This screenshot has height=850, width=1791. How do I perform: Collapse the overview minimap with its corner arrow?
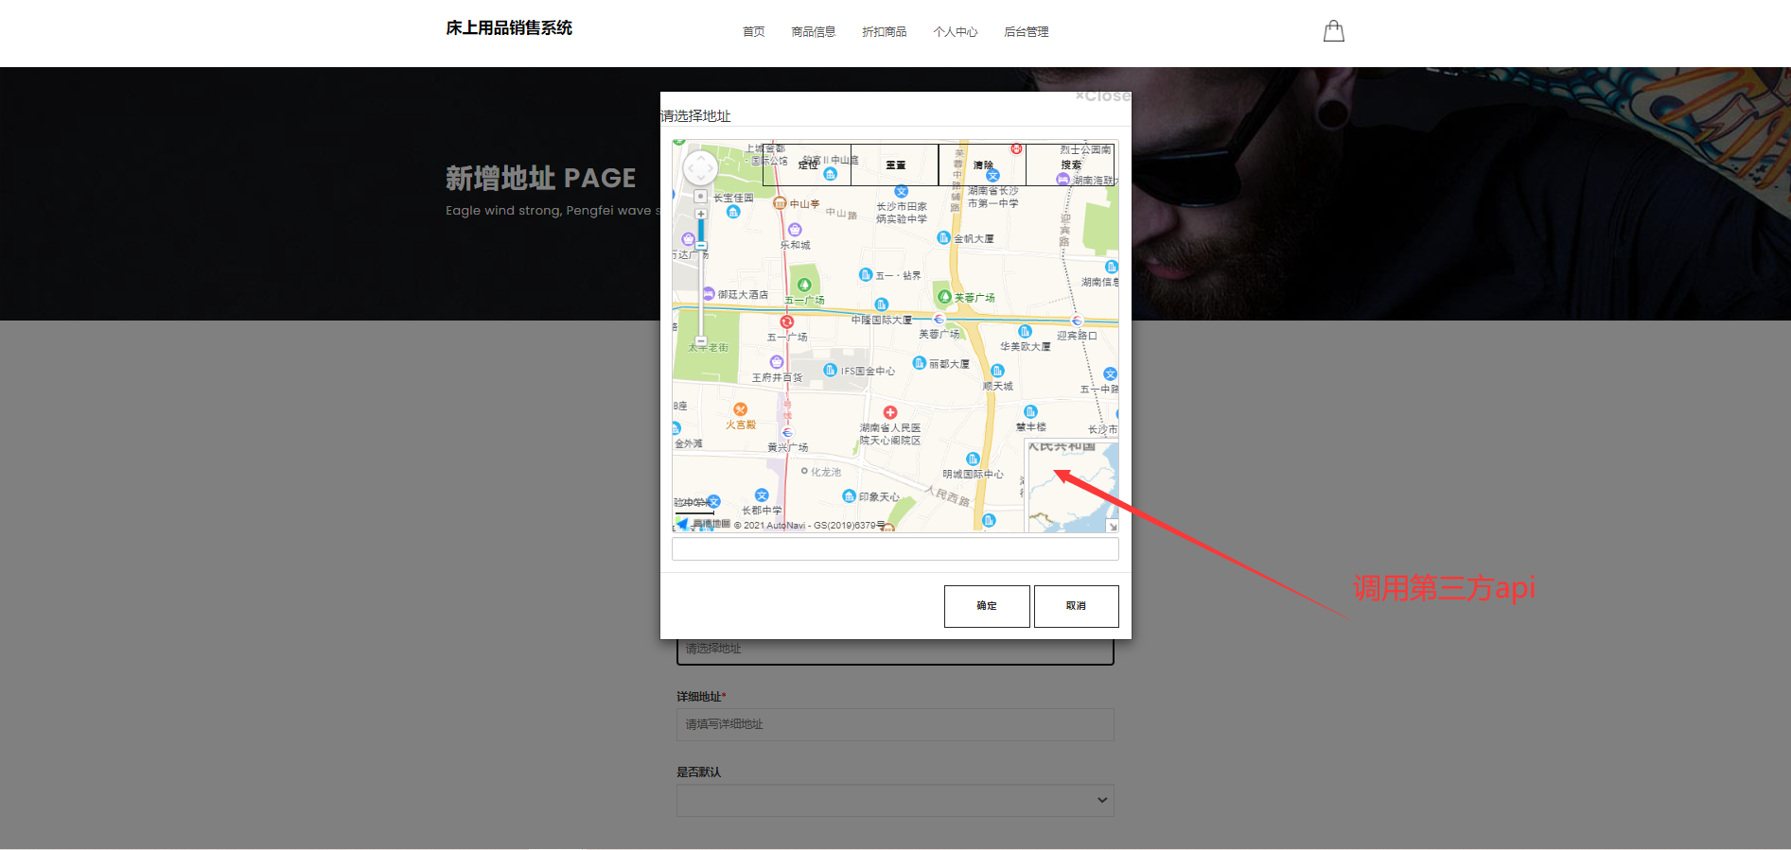pyautogui.click(x=1113, y=526)
